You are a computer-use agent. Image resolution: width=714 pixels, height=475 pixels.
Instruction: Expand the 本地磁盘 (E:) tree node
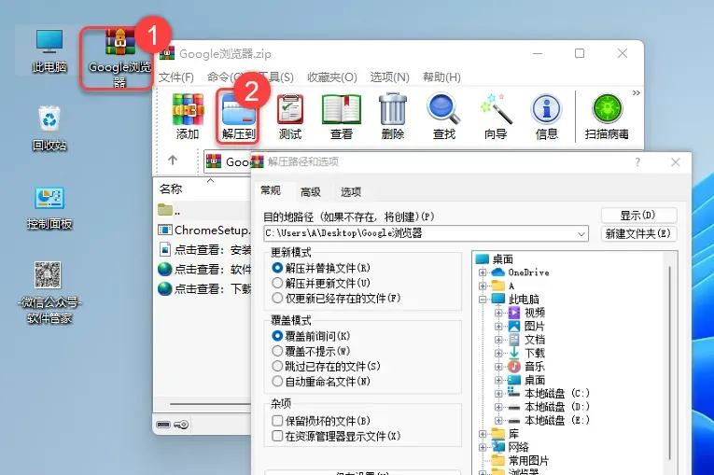498,420
